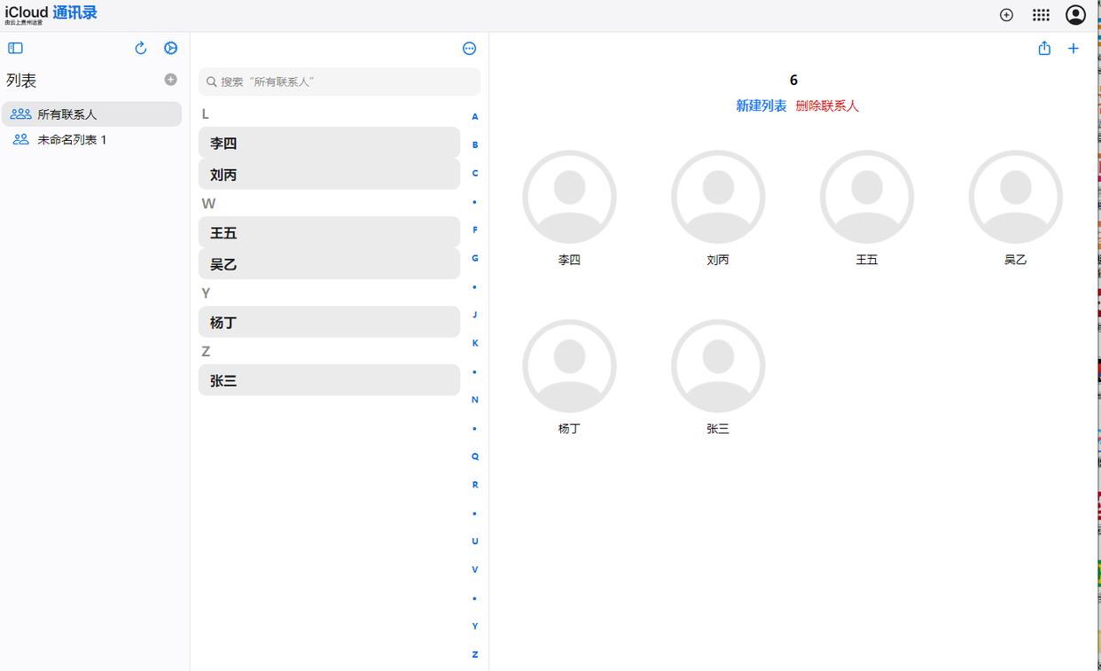Click the circled plus icon in header
Viewport: 1101px width, 671px height.
1006,15
